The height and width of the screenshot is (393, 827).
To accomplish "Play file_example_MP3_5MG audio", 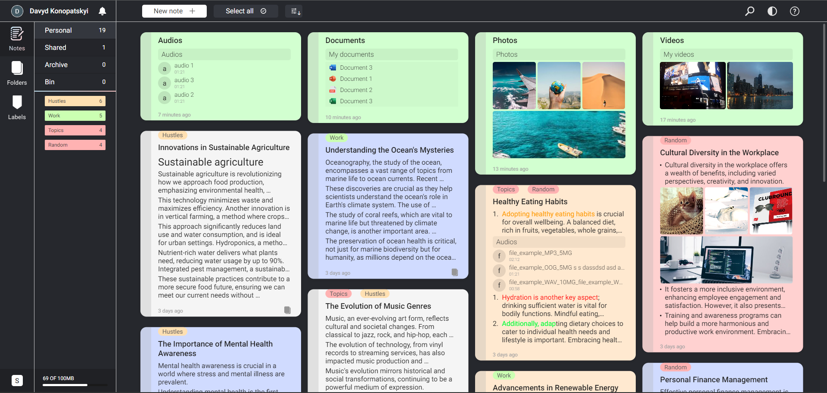I will coord(499,256).
